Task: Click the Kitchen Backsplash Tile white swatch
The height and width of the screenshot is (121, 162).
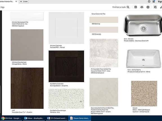Action: (27, 16)
